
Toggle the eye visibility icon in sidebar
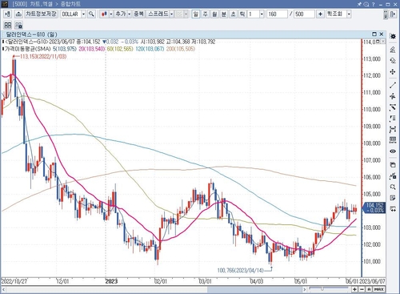[x=393, y=151]
